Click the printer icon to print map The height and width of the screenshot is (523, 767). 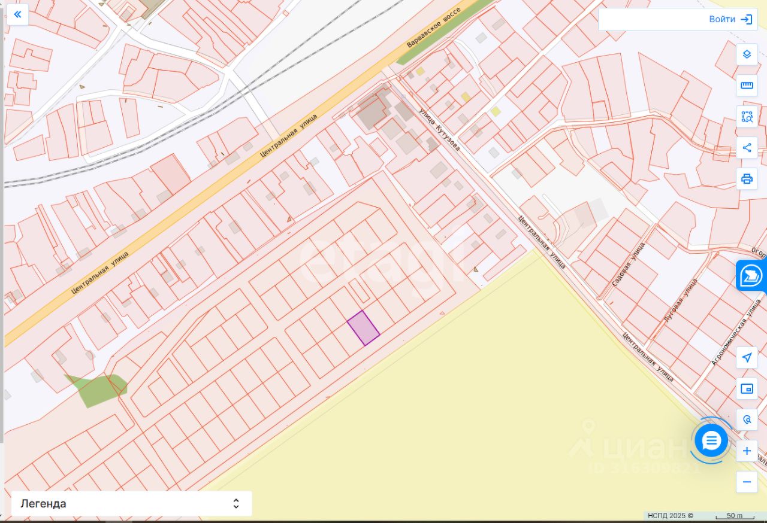tap(747, 179)
